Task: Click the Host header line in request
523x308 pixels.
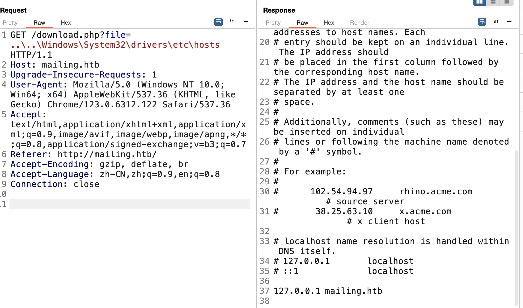Action: click(55, 65)
